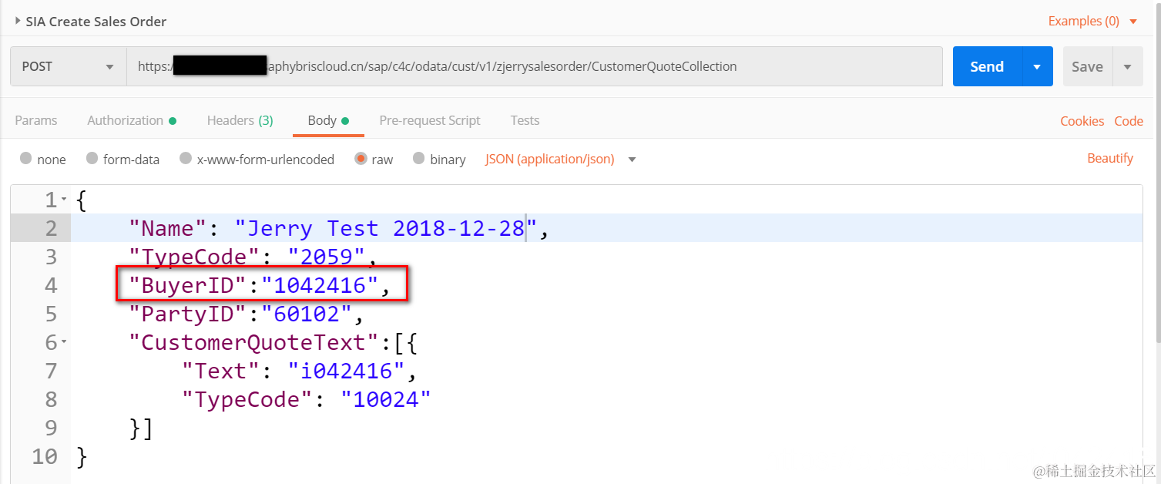Click line number 9 in the gutter
The image size is (1161, 484).
click(51, 428)
